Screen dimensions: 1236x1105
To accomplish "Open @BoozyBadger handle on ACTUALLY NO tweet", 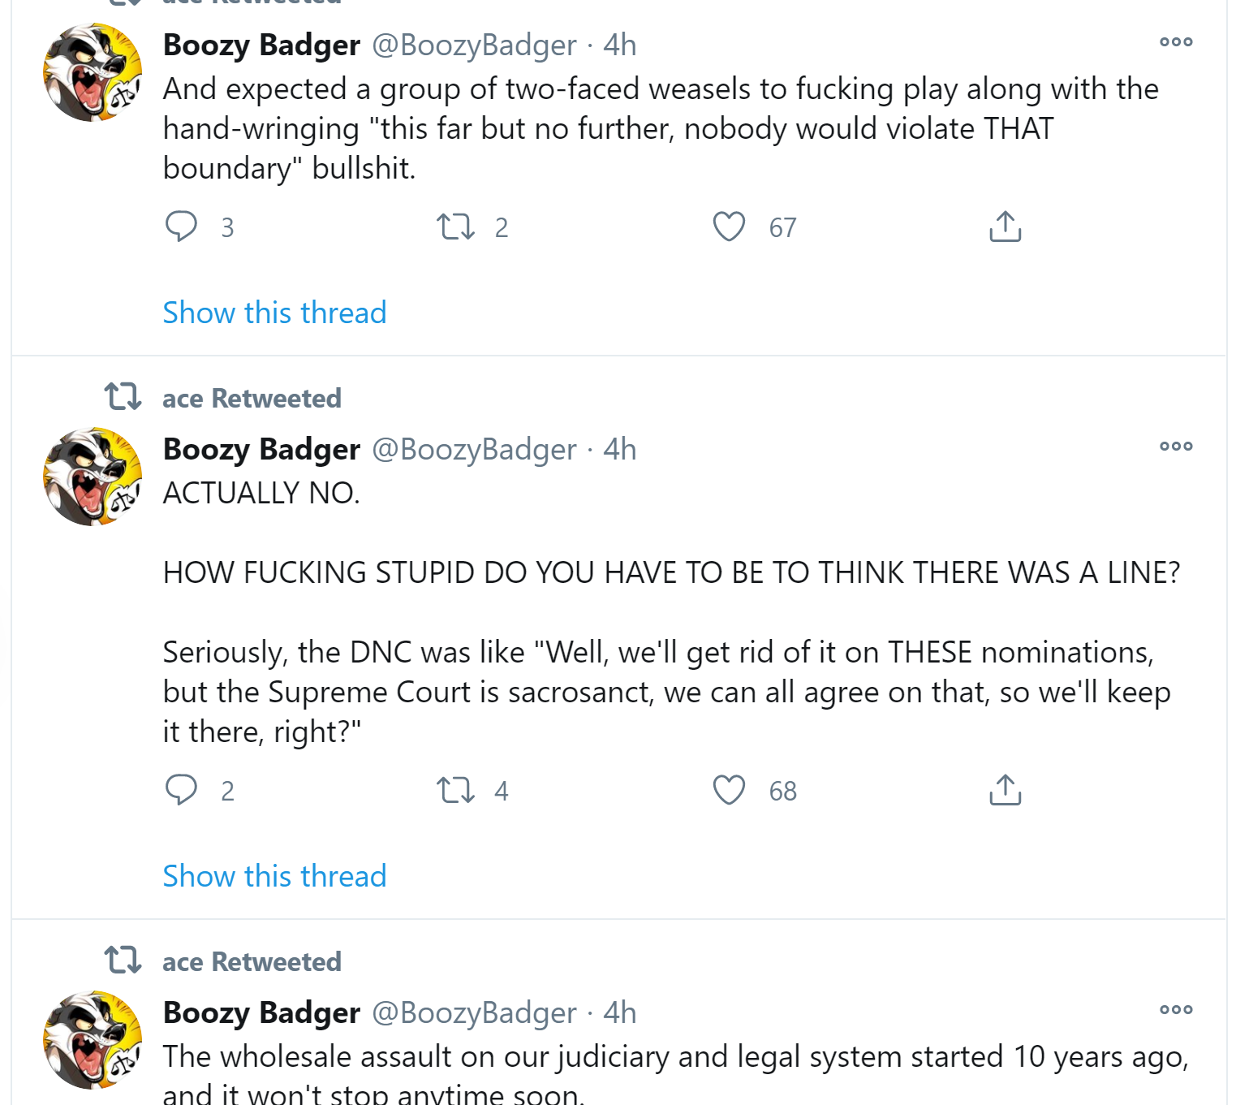I will 474,449.
